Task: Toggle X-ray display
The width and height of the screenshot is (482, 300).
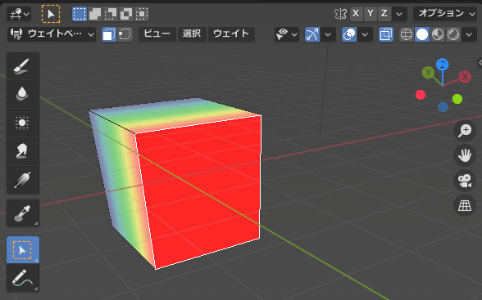Action: [x=386, y=34]
